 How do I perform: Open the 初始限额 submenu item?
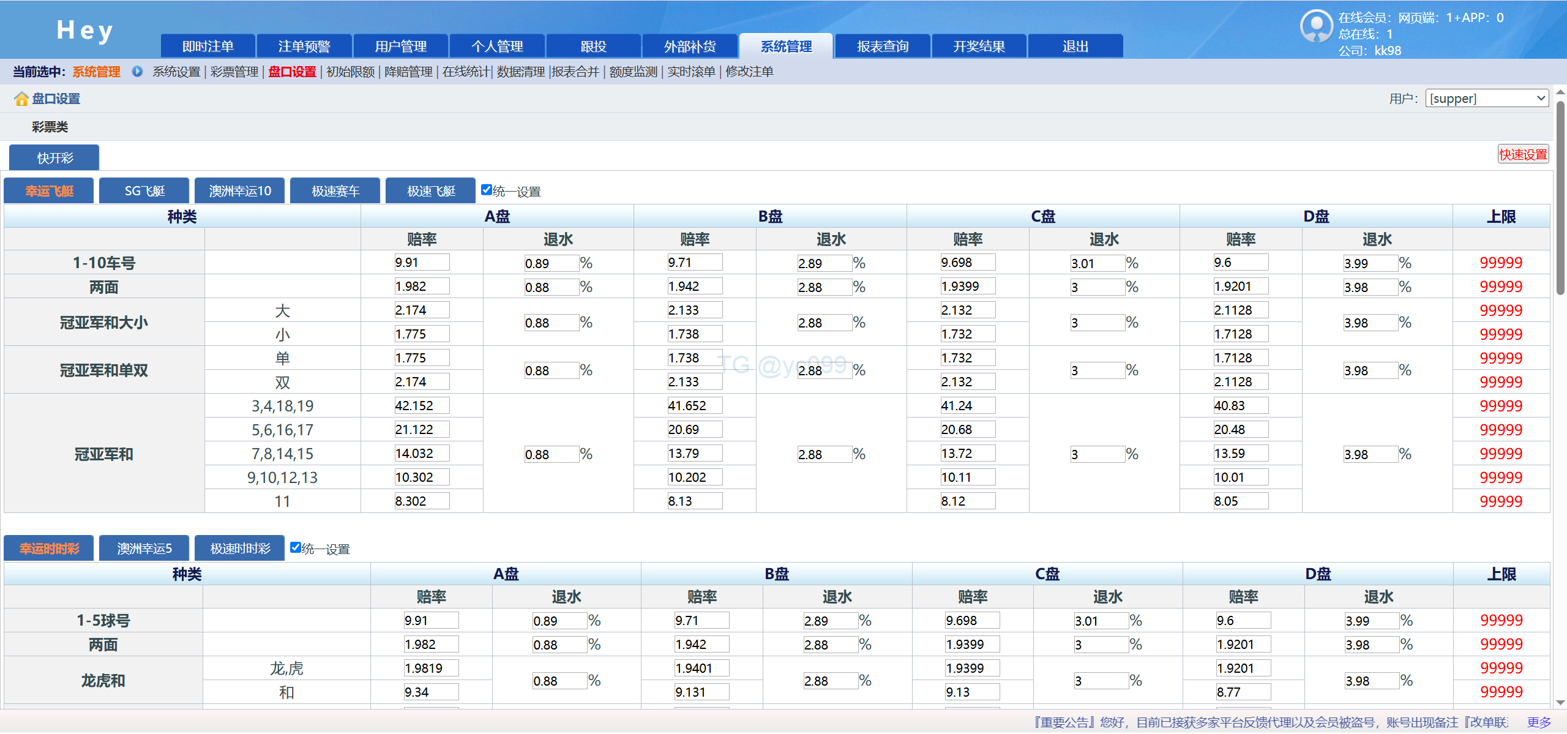tap(350, 72)
